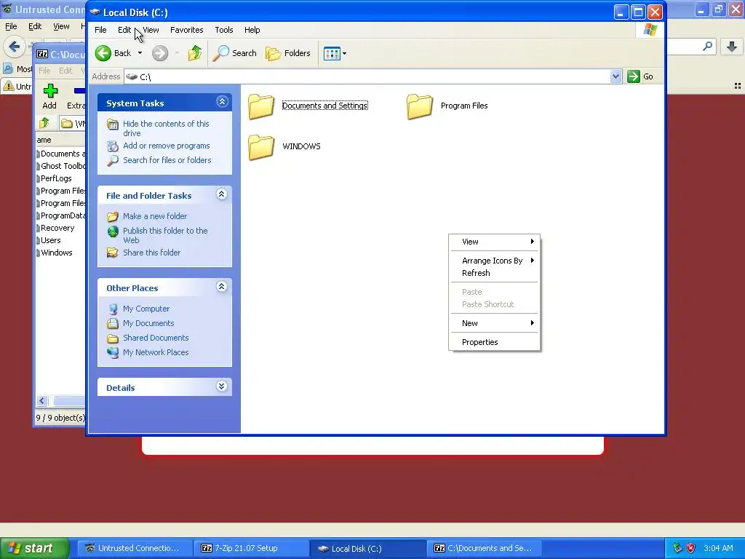
Task: Open My Documents from Other Places
Action: [148, 323]
